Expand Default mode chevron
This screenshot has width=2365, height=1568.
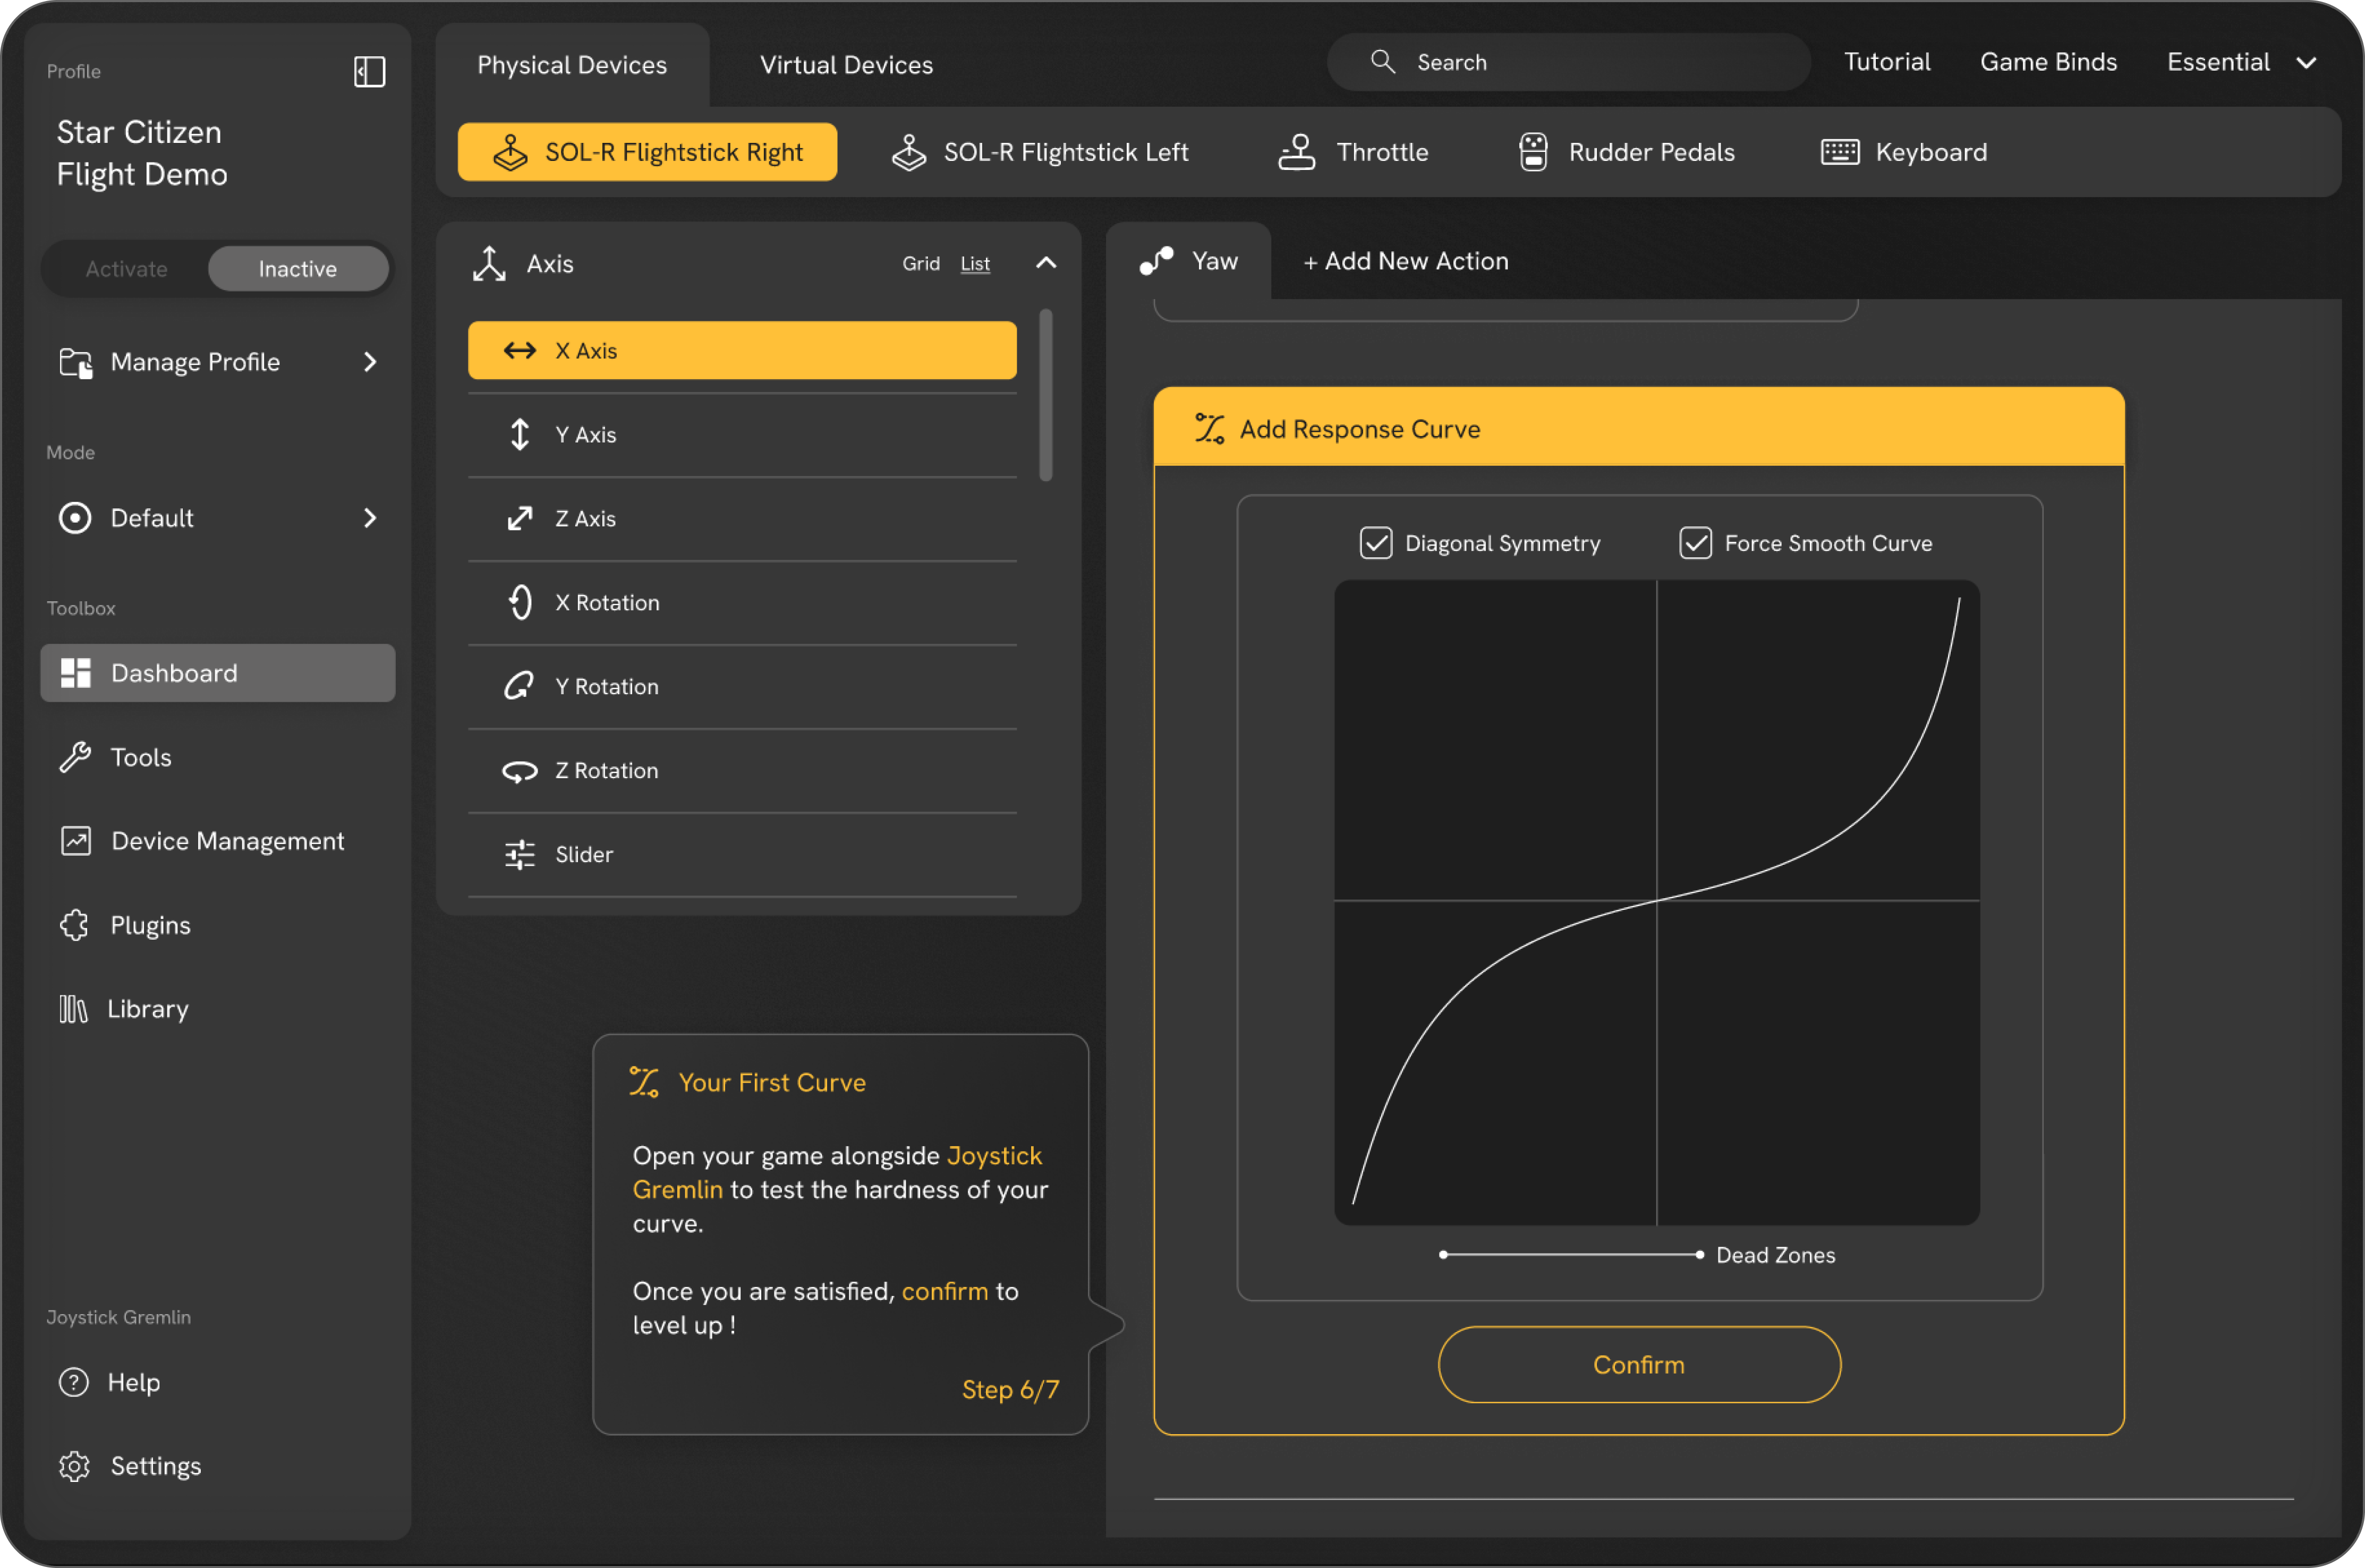click(x=370, y=518)
